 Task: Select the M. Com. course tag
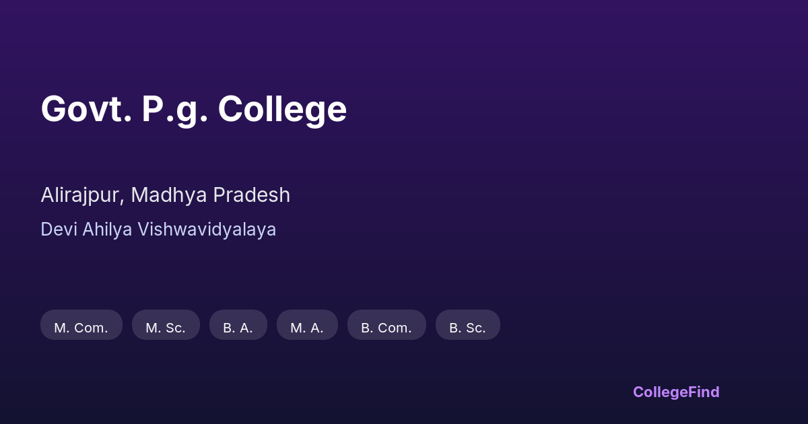click(x=81, y=325)
